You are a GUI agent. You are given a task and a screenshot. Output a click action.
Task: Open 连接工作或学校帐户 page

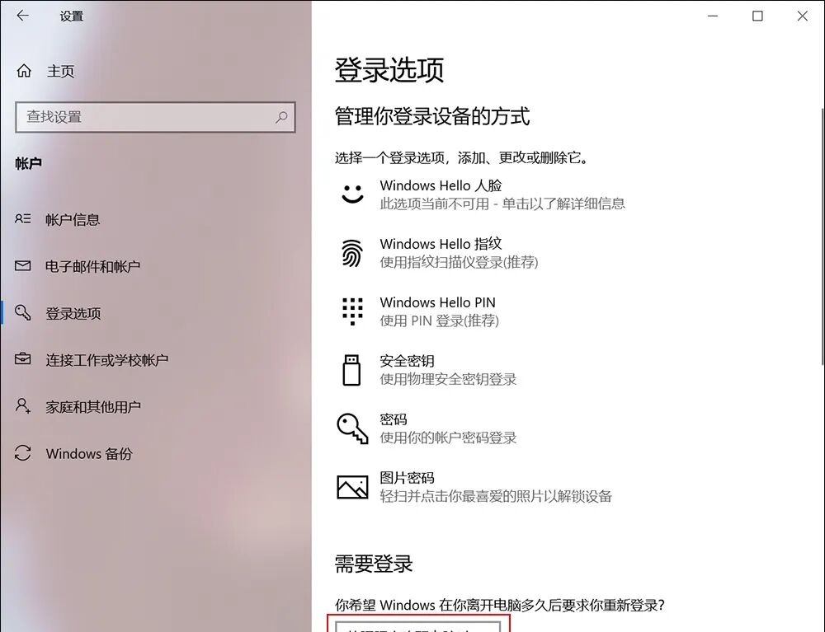(x=106, y=360)
